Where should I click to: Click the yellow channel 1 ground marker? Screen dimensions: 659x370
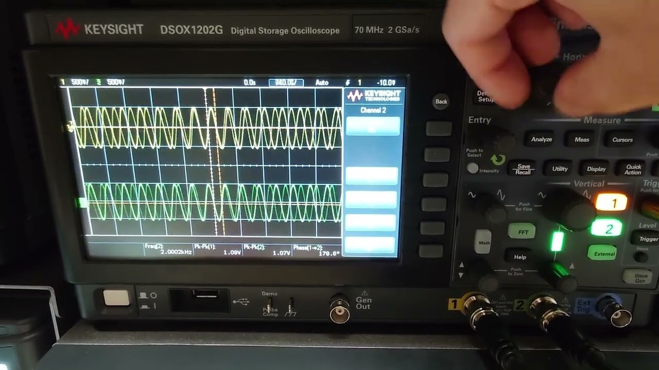(71, 126)
